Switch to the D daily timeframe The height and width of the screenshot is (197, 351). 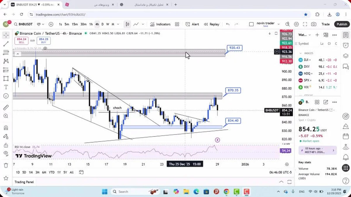point(102,24)
